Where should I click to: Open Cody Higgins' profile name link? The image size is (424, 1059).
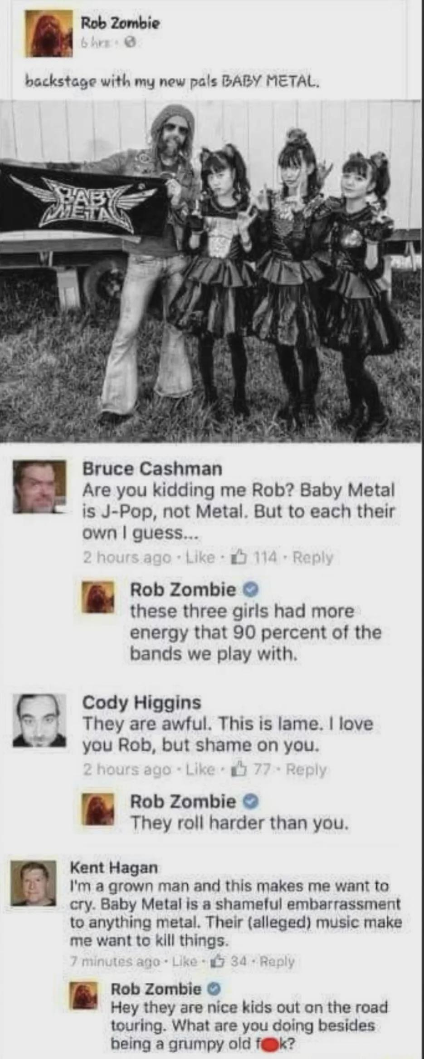pyautogui.click(x=141, y=702)
